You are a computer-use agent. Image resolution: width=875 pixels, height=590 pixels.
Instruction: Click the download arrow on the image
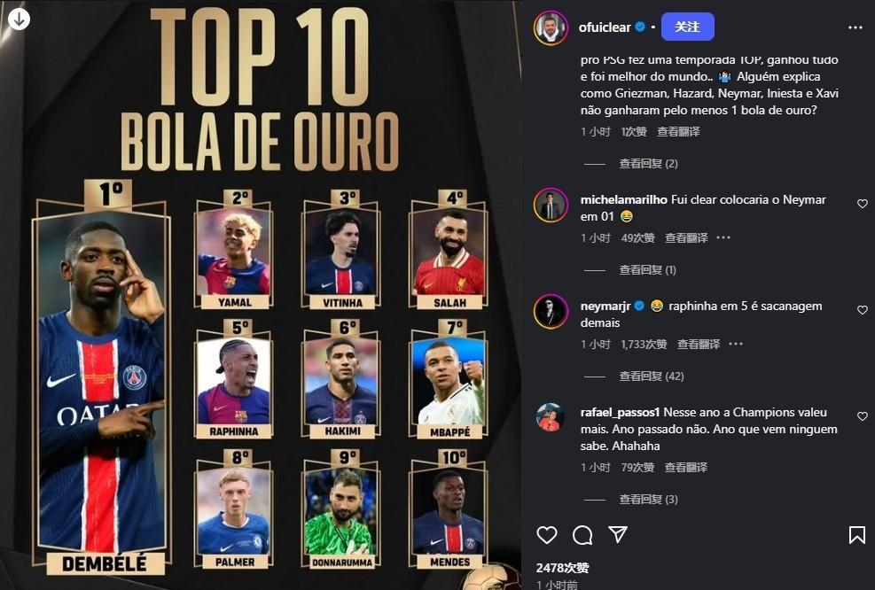pyautogui.click(x=19, y=19)
